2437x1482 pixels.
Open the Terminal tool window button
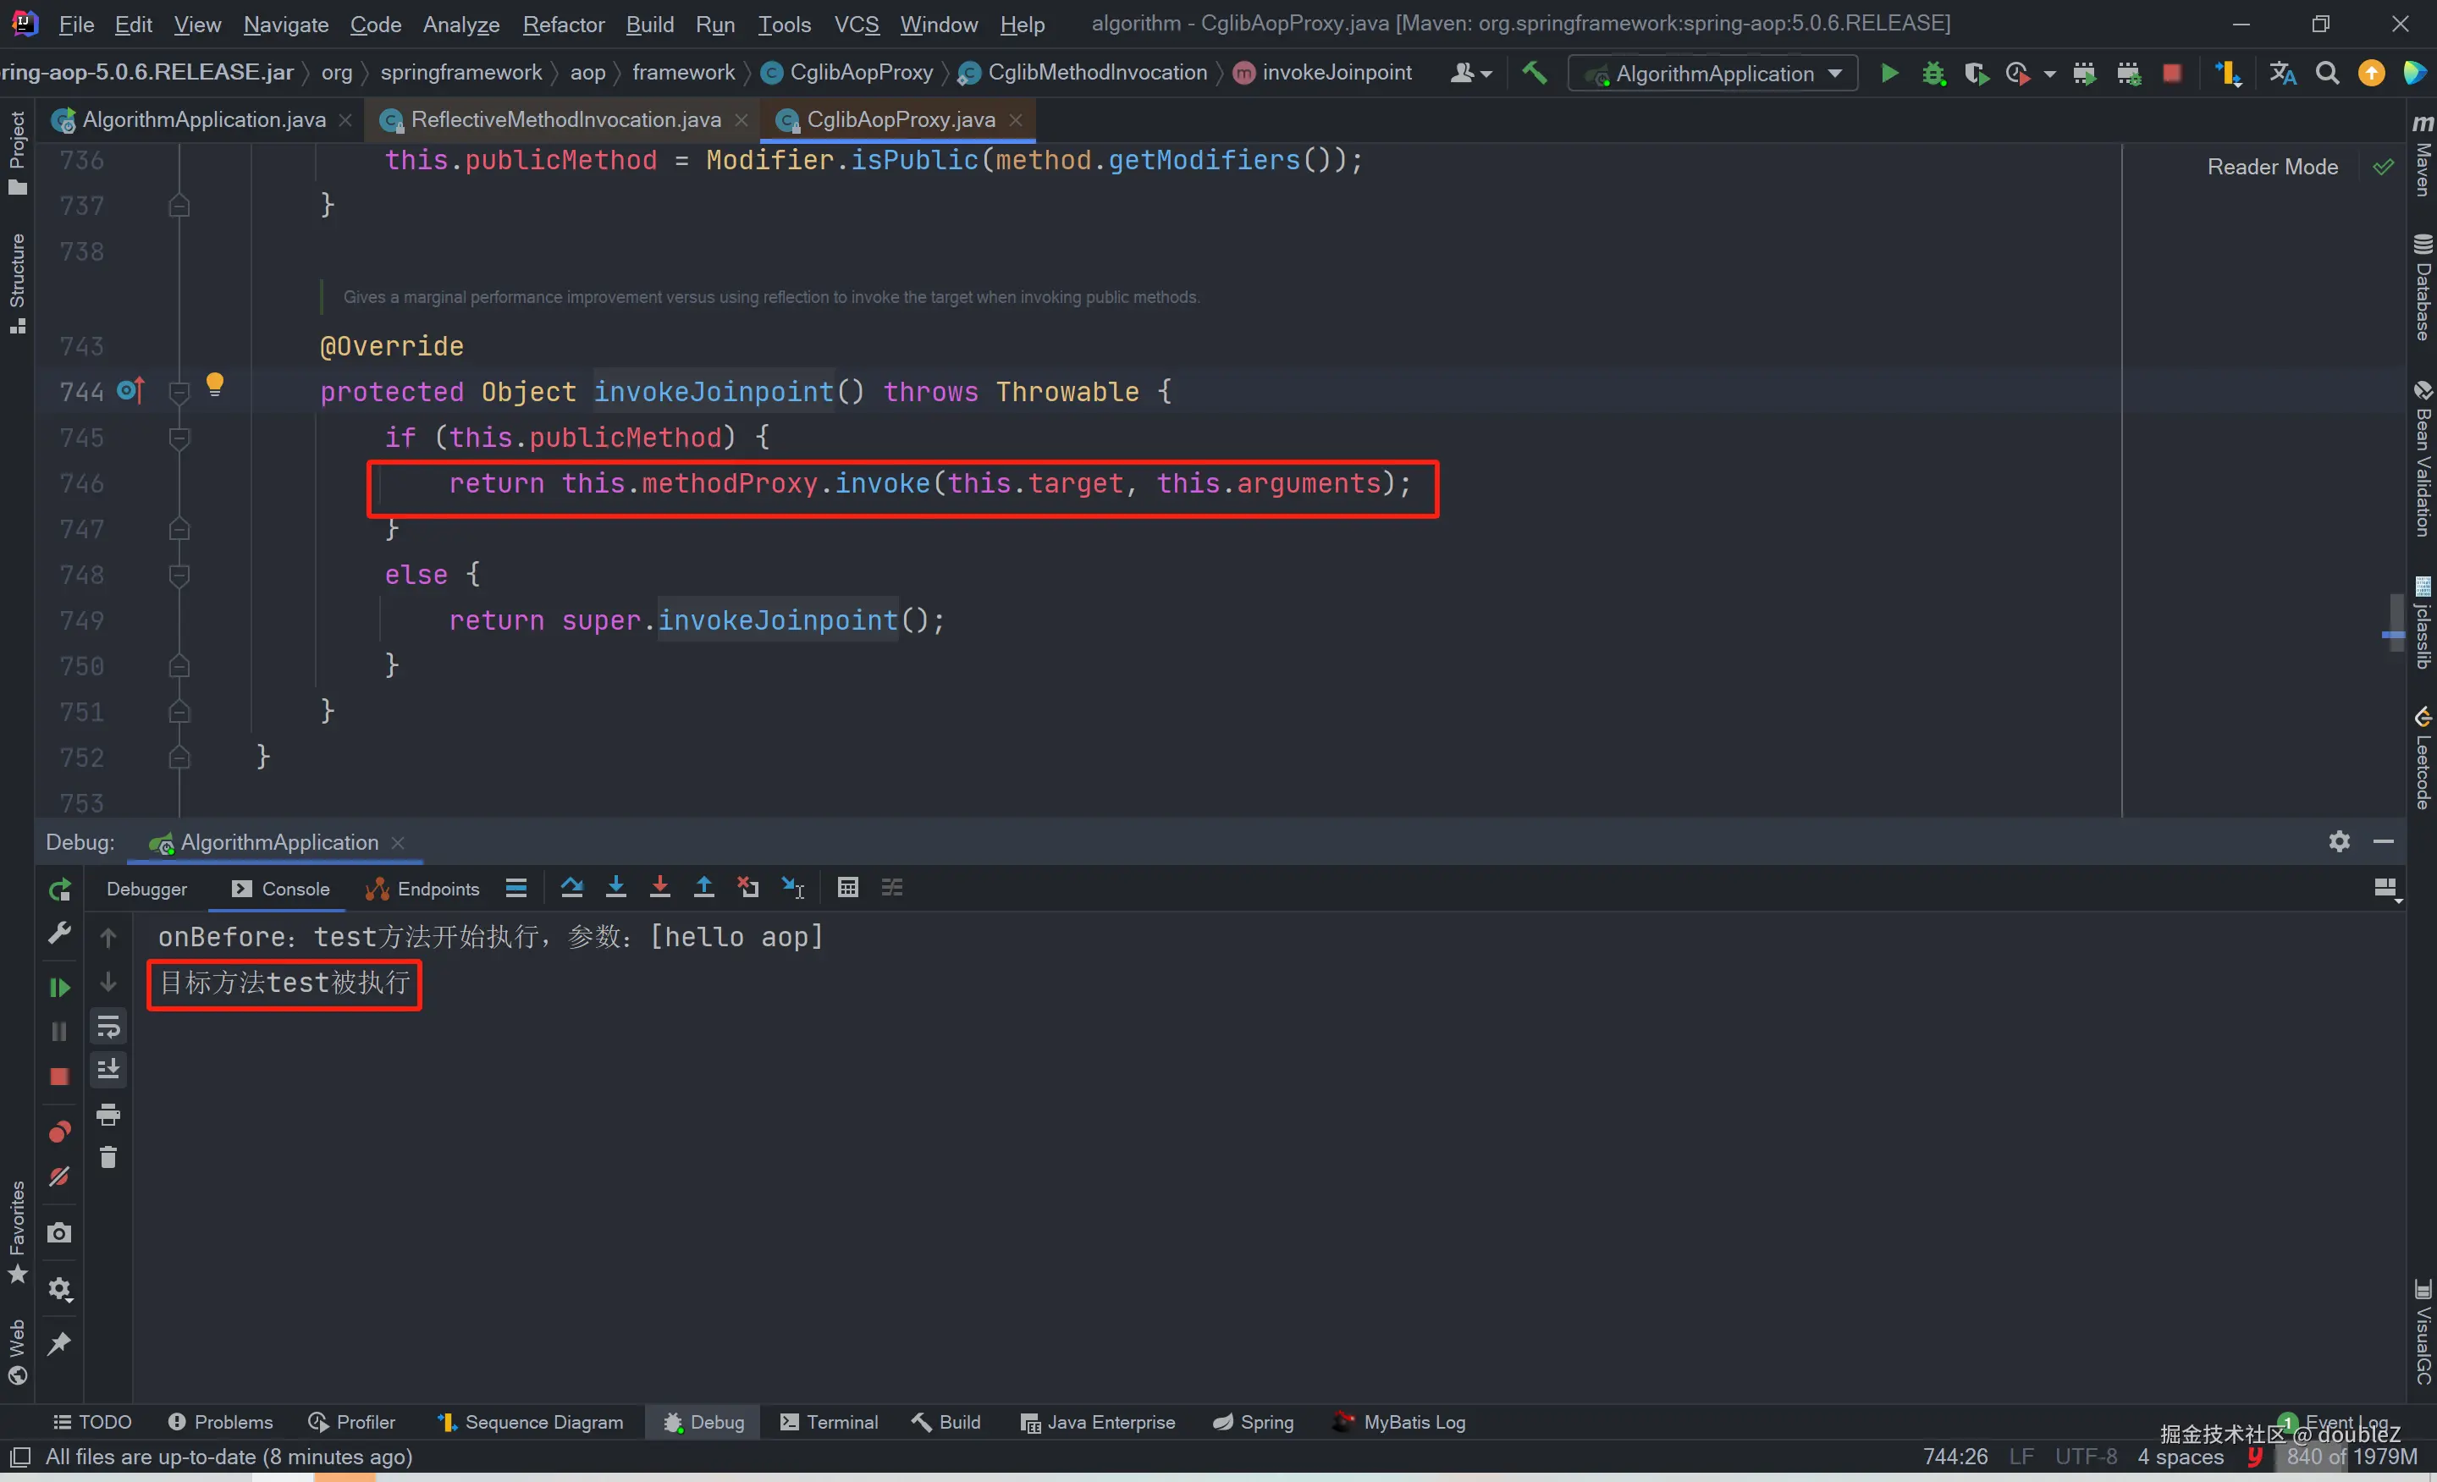[x=829, y=1422]
